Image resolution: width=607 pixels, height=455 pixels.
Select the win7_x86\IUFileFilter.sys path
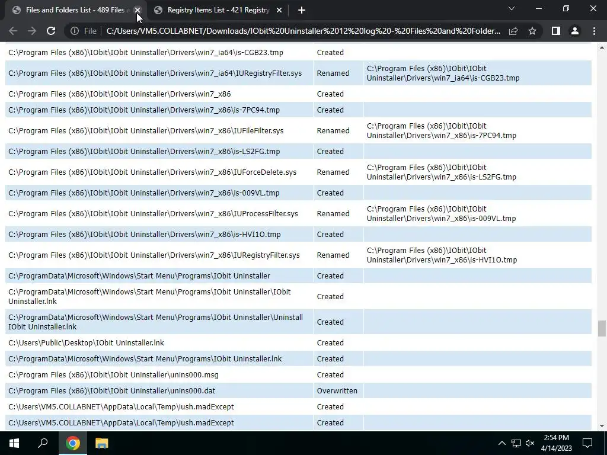(146, 131)
